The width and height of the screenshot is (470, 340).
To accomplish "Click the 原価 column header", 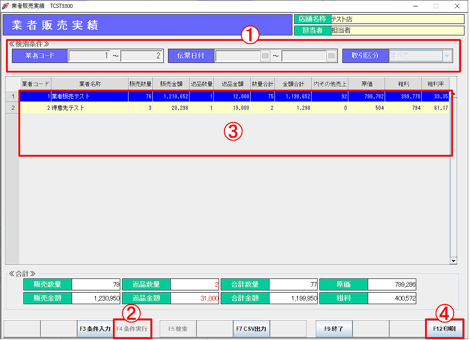I will pyautogui.click(x=366, y=84).
